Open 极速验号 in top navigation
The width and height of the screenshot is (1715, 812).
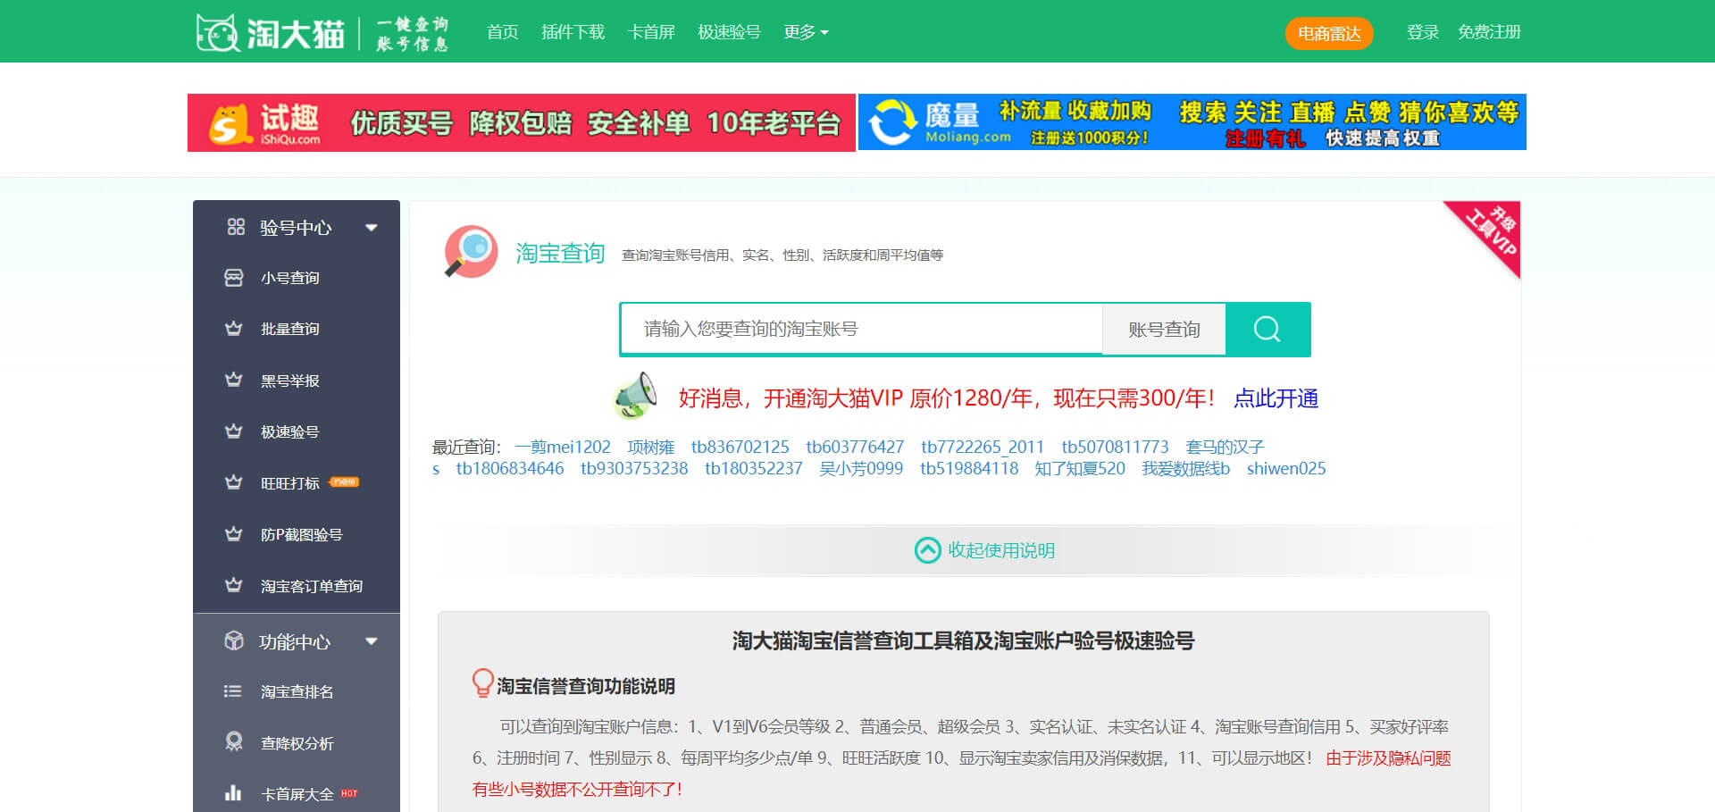pyautogui.click(x=729, y=32)
